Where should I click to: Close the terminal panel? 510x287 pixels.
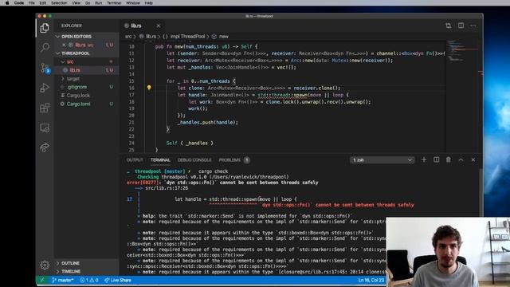pyautogui.click(x=473, y=159)
